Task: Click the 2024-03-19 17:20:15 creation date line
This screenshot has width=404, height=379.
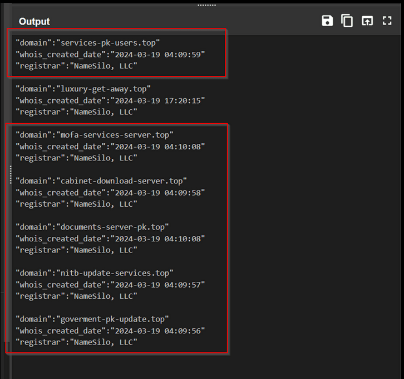Action: pos(110,100)
